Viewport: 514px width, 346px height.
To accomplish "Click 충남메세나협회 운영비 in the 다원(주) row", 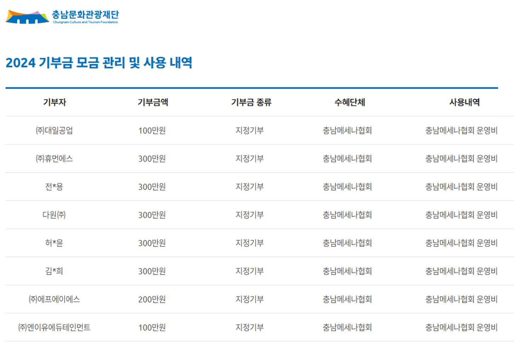I will point(461,215).
